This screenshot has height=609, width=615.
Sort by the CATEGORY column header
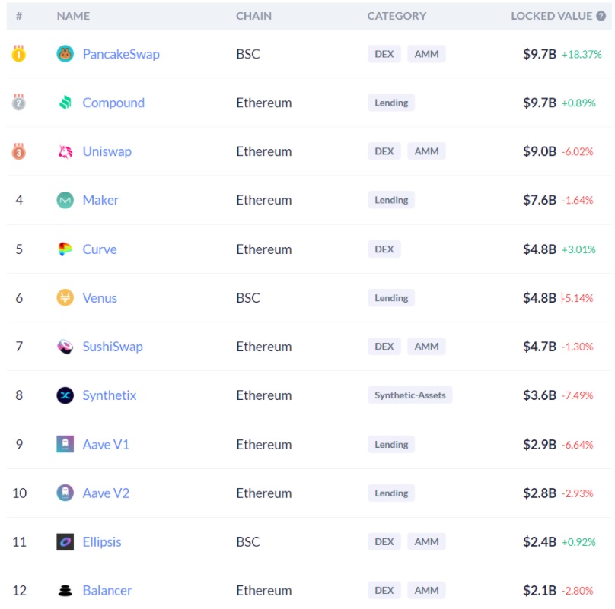point(397,16)
